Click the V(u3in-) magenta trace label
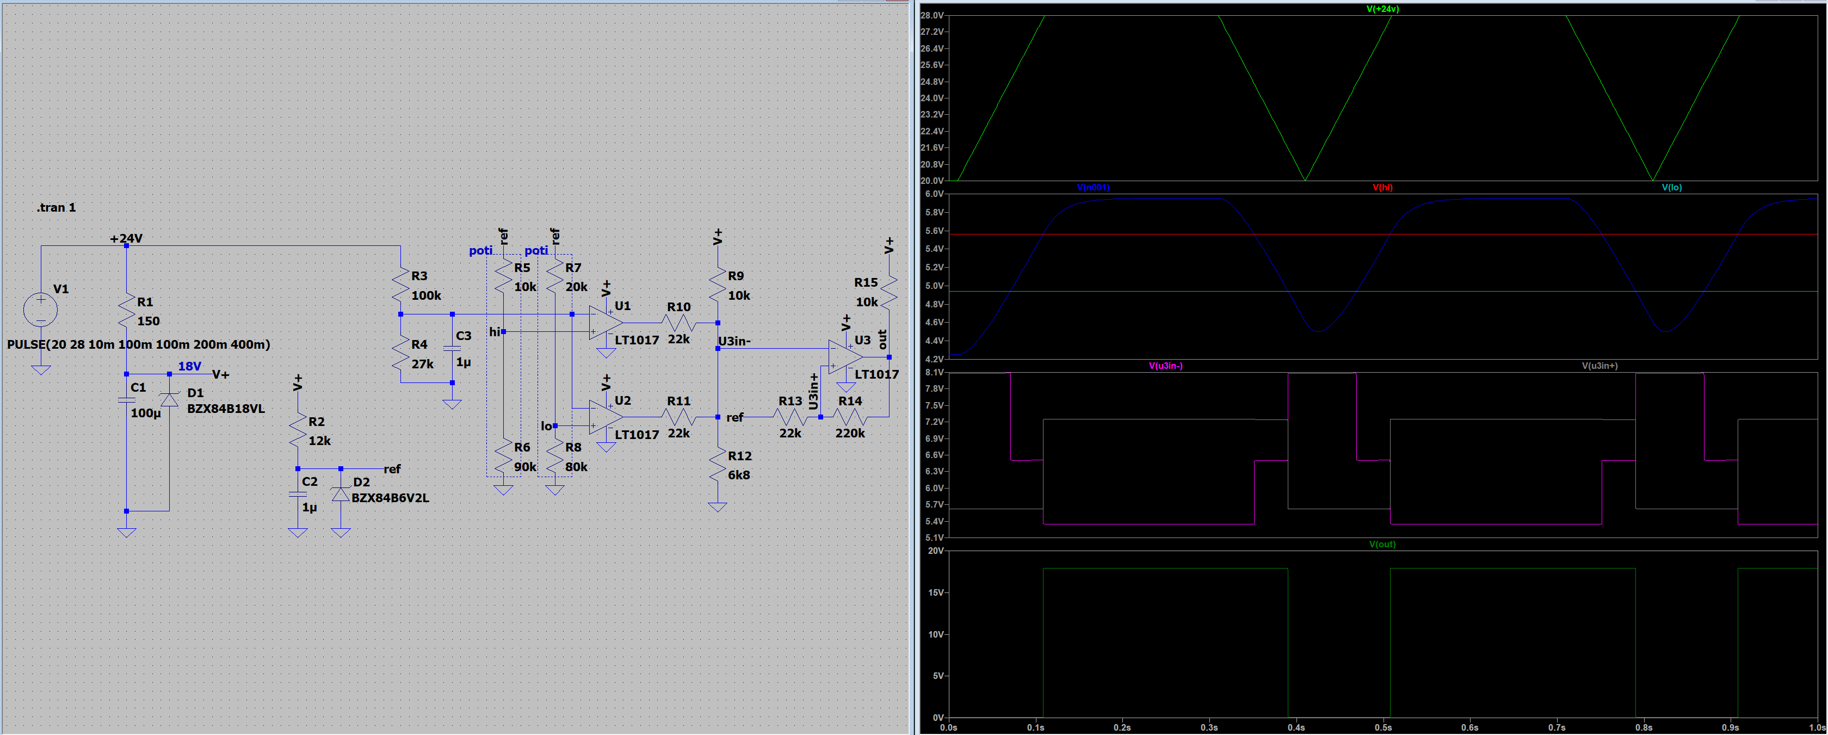The image size is (1828, 735). coord(1165,366)
